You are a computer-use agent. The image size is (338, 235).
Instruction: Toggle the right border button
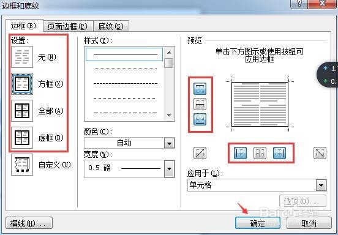click(x=279, y=153)
